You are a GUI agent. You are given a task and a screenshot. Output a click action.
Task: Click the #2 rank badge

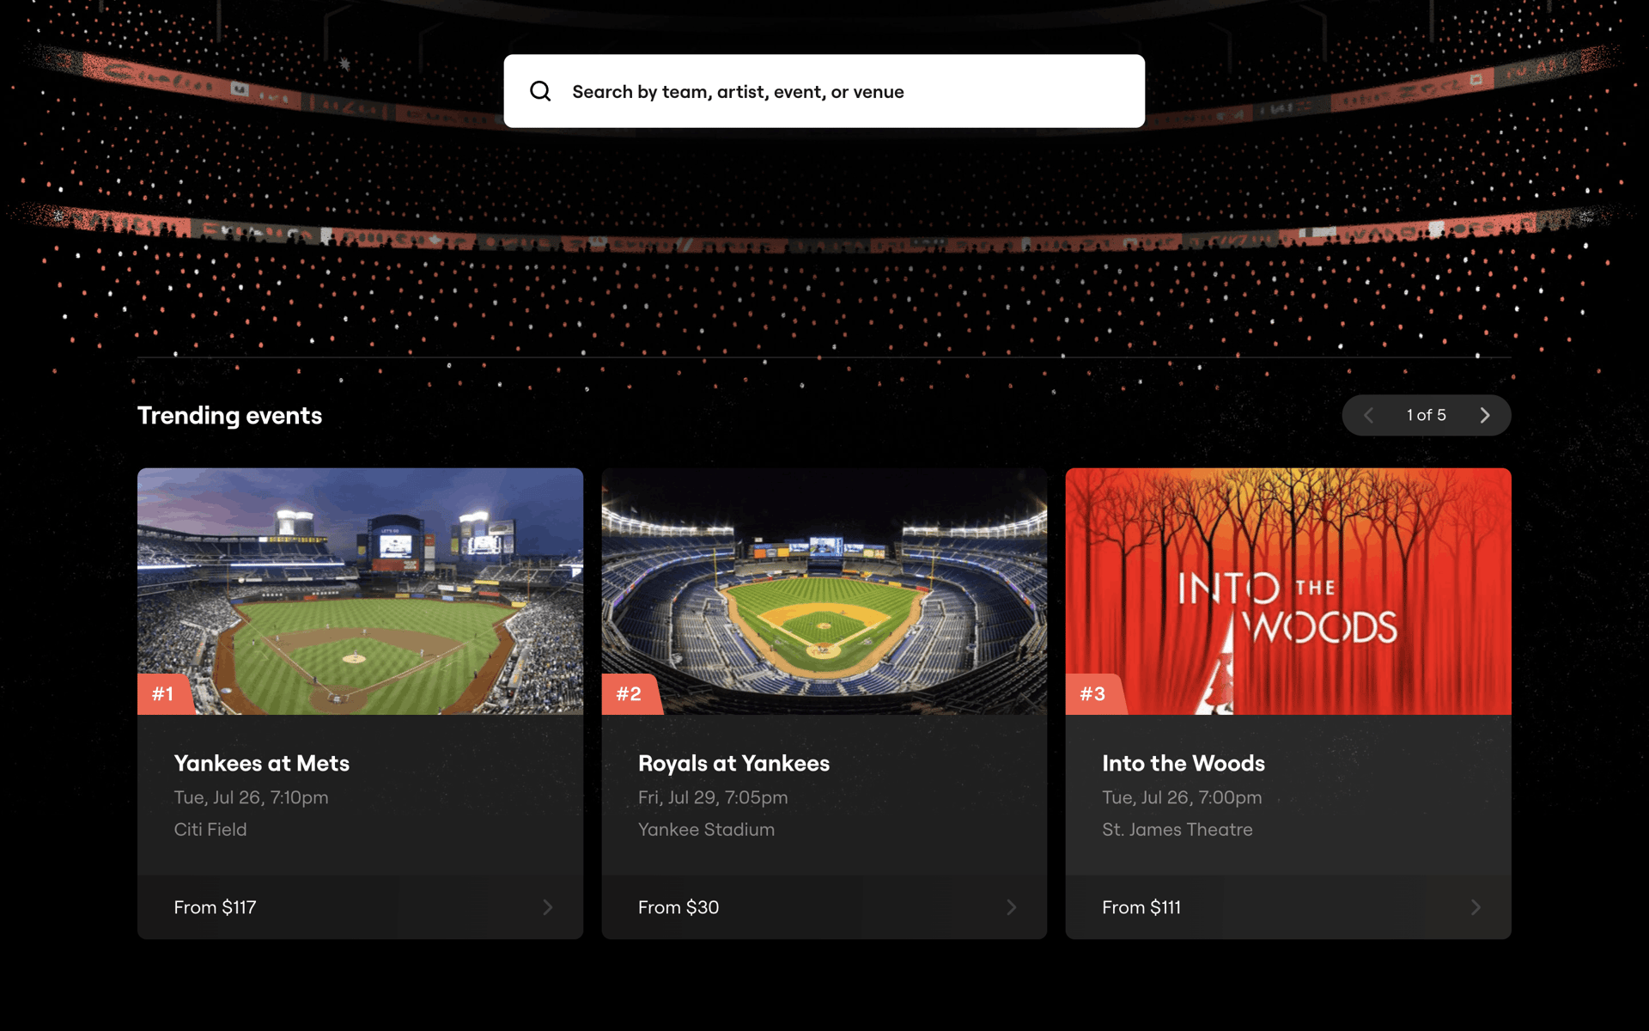pyautogui.click(x=630, y=694)
